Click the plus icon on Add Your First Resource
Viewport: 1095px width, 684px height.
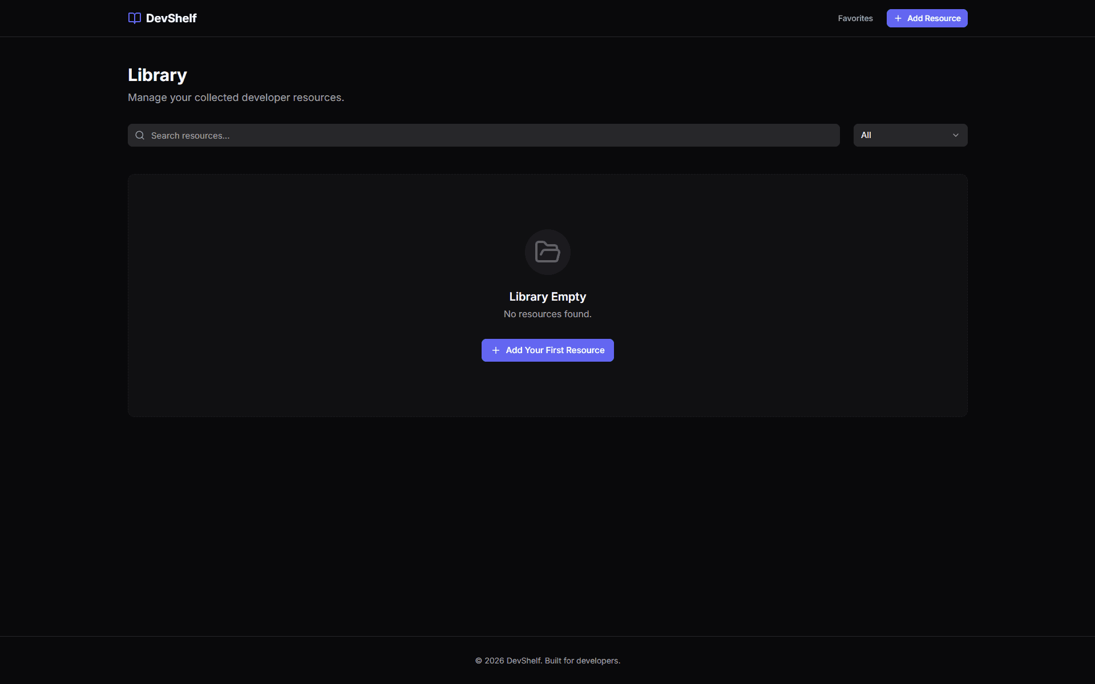(x=496, y=350)
